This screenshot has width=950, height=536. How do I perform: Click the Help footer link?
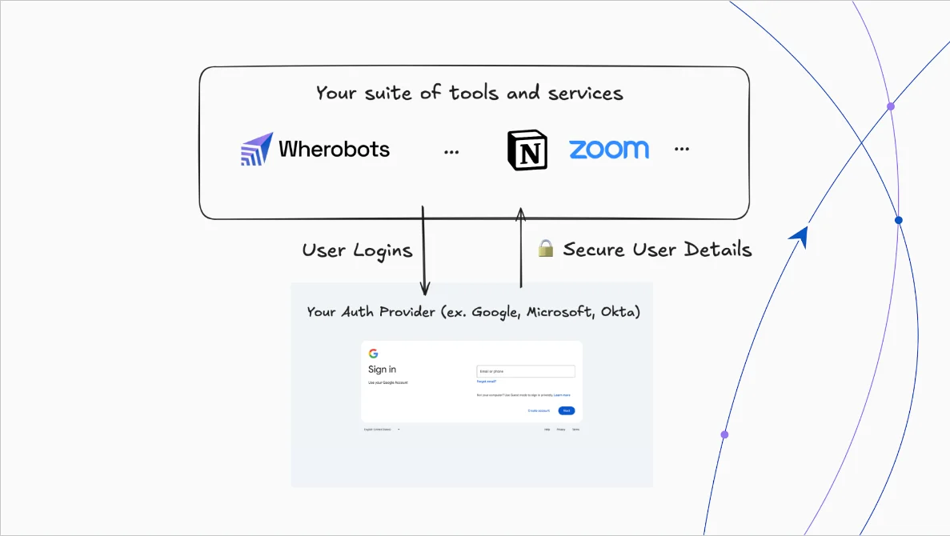[x=547, y=430]
